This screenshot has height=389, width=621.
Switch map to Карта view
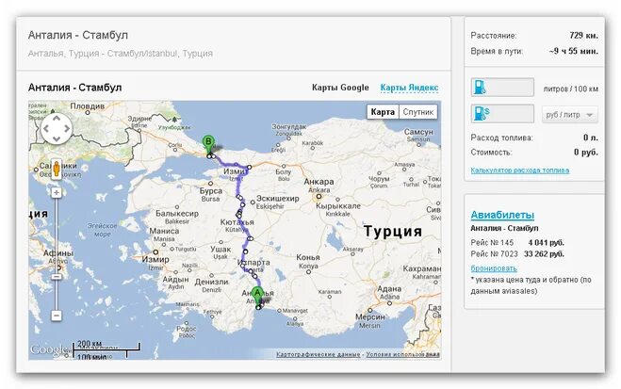click(383, 112)
